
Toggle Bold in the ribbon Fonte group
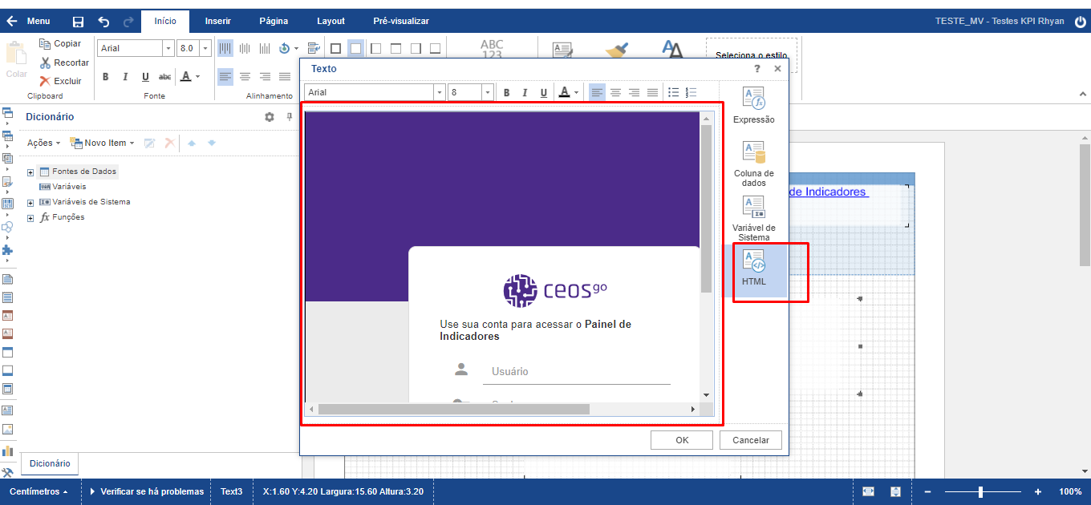[105, 77]
